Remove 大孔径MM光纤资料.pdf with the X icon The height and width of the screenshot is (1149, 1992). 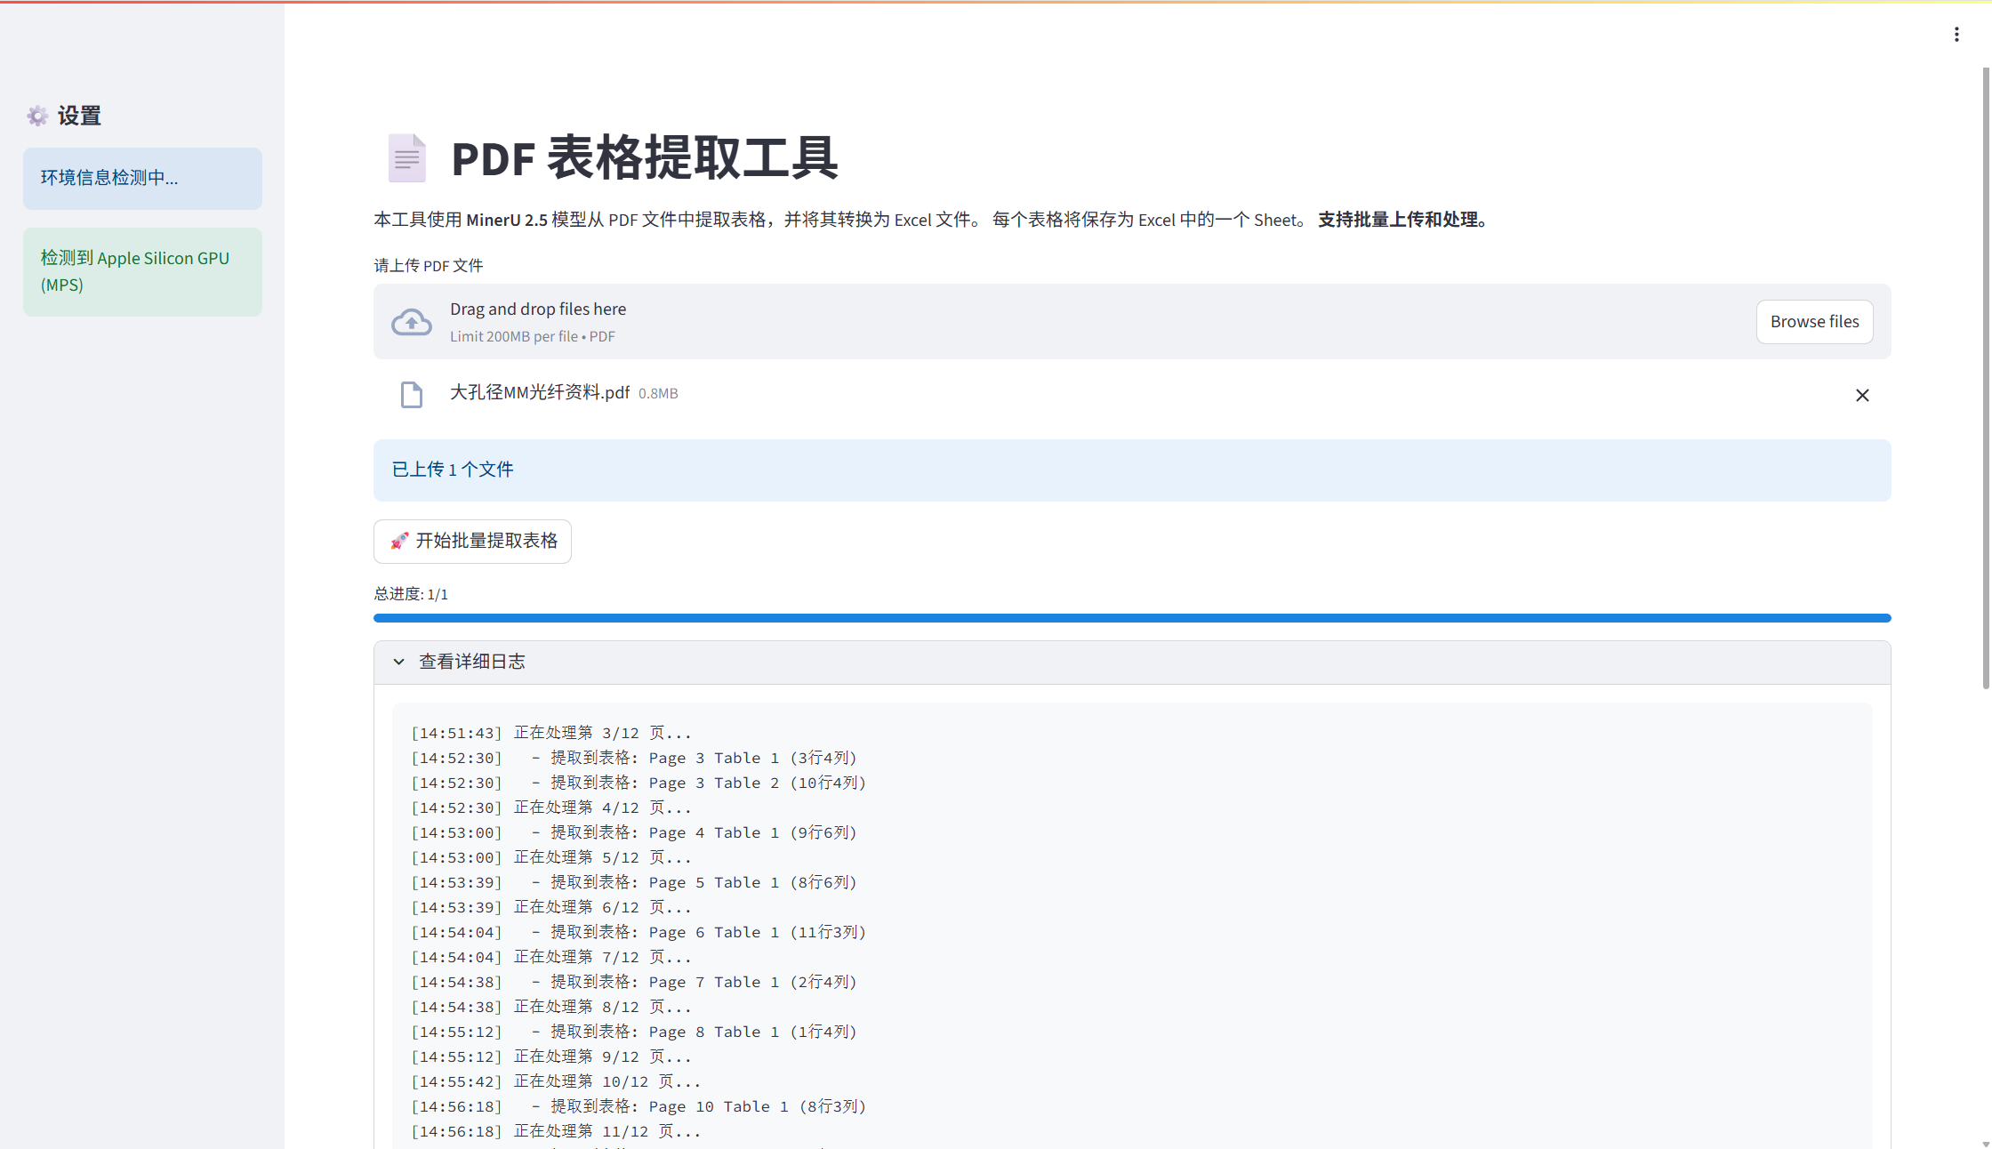(x=1862, y=395)
